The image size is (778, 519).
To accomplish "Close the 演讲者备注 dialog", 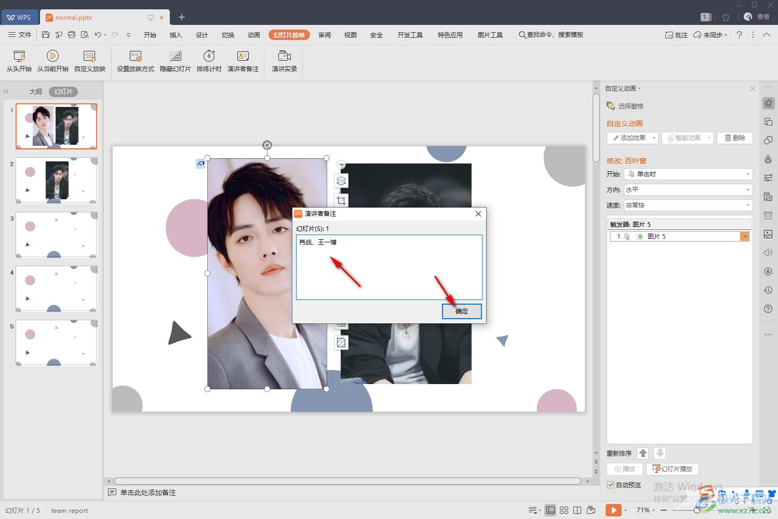I will [x=478, y=214].
